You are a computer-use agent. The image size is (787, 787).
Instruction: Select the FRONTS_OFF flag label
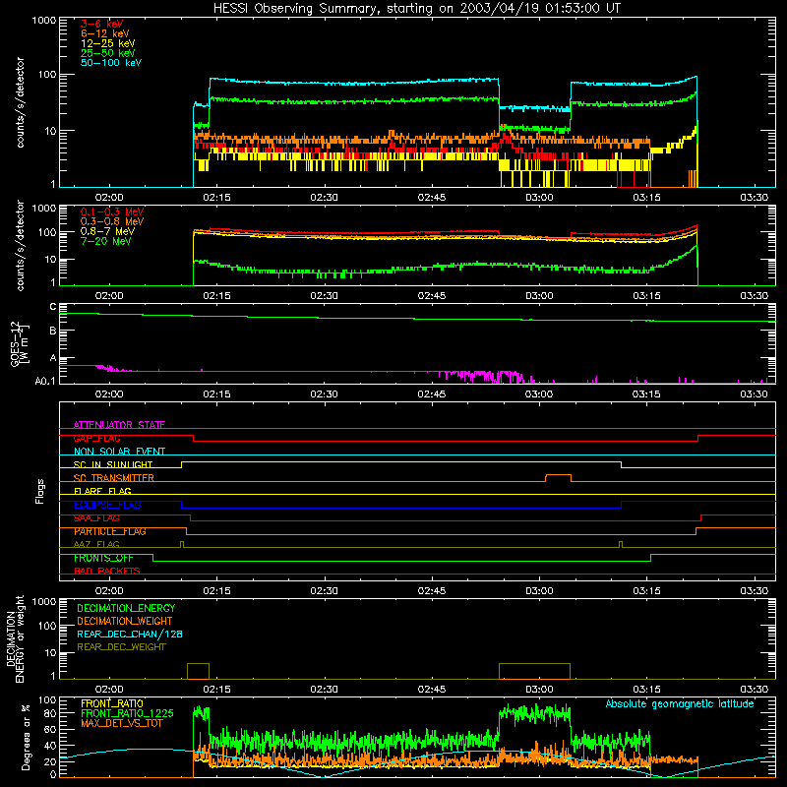tap(103, 558)
